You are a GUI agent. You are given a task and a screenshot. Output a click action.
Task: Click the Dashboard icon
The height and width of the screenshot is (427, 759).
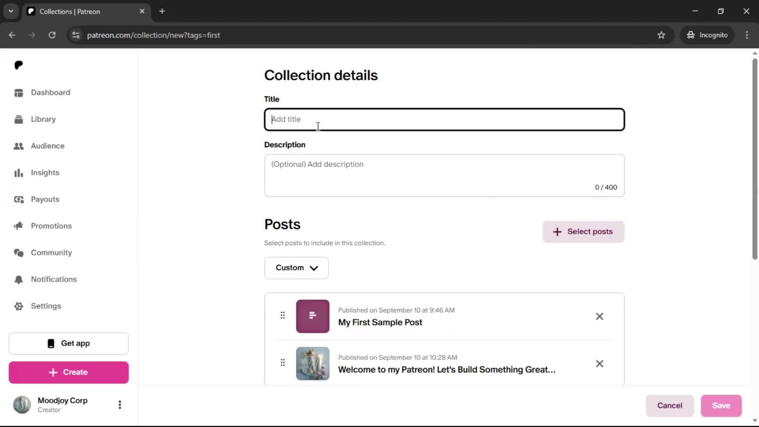[x=19, y=93]
